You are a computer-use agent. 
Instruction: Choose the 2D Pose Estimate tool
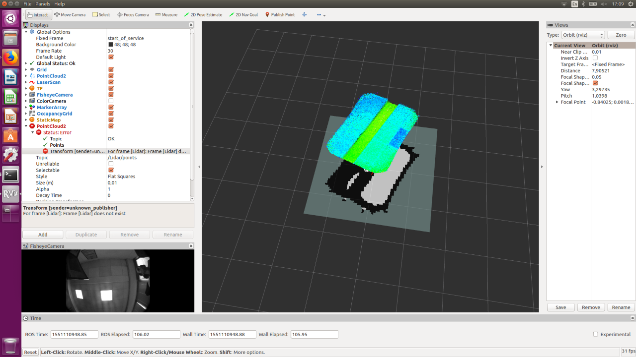203,15
